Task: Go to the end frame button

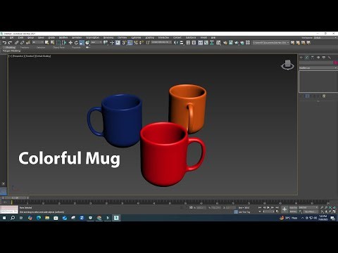Action: tap(277, 207)
